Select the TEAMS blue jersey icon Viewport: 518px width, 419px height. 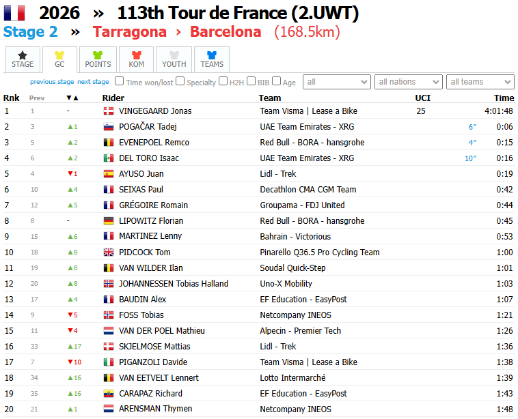pyautogui.click(x=212, y=55)
